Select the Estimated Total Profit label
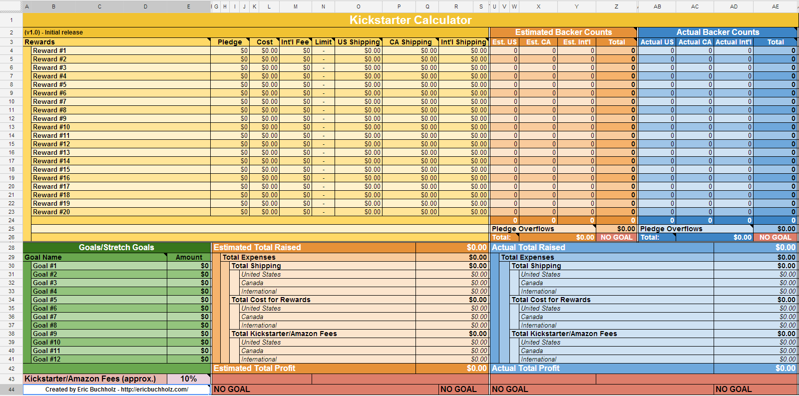The width and height of the screenshot is (799, 396). pos(314,369)
